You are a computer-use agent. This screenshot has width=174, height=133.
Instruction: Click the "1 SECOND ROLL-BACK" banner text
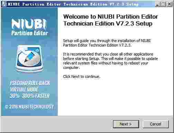coord(30,83)
